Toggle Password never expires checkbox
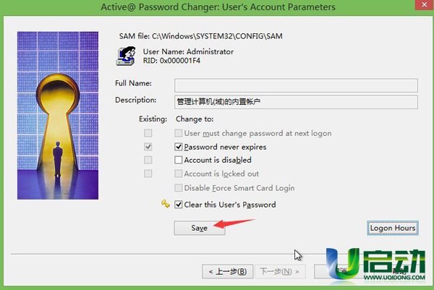Image resolution: width=434 pixels, height=290 pixels. point(179,147)
